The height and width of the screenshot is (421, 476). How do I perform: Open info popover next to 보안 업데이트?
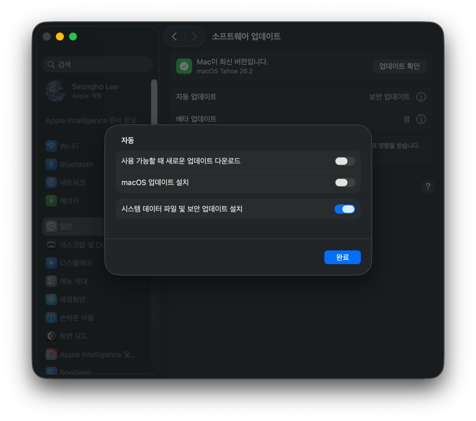[421, 97]
